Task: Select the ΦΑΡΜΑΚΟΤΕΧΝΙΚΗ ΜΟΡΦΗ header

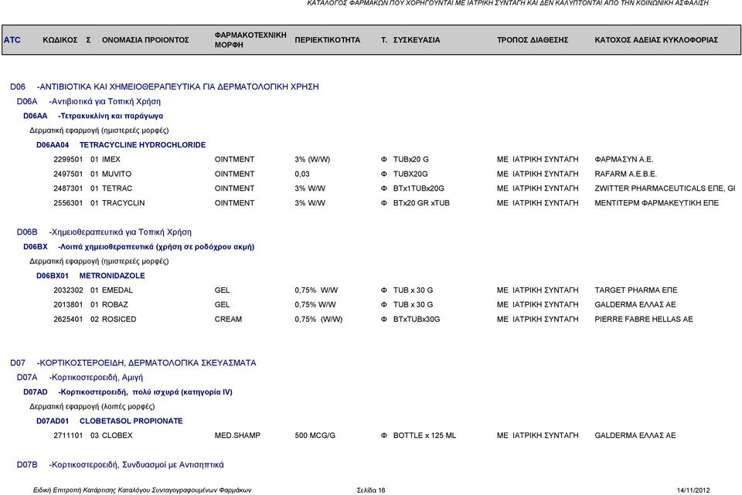Action: tap(250, 39)
